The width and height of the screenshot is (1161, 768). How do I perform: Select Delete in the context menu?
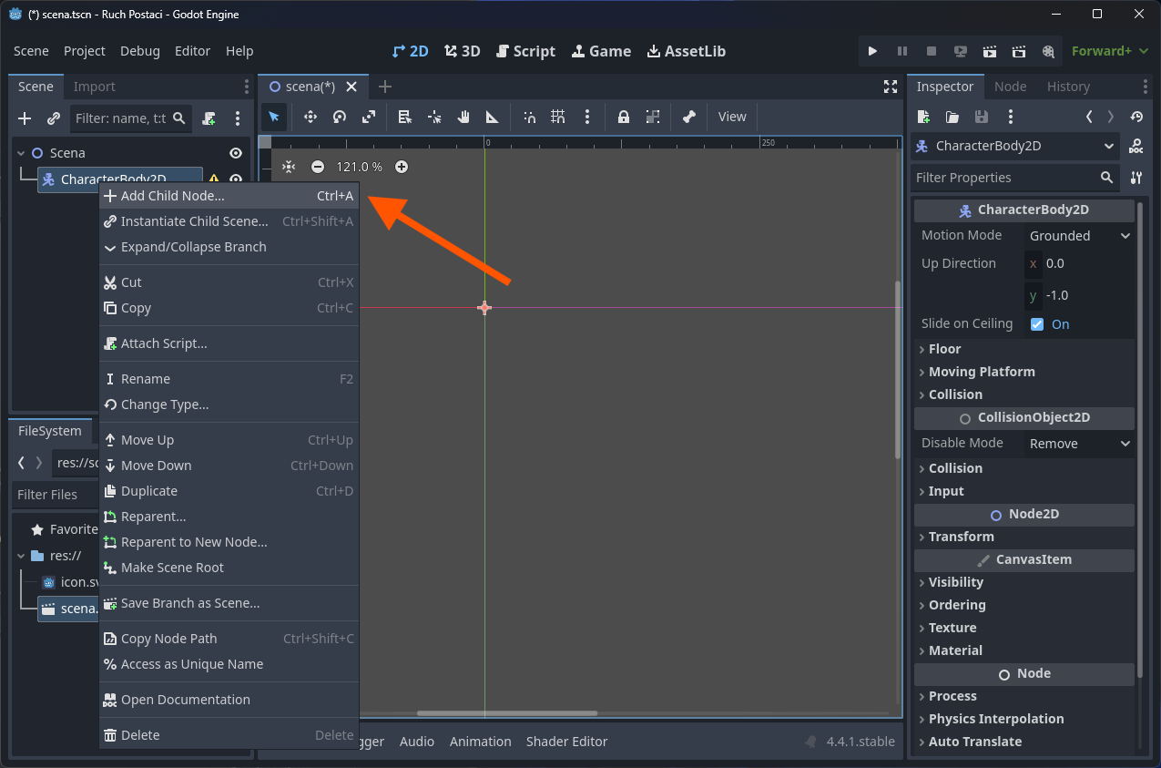[x=229, y=735]
